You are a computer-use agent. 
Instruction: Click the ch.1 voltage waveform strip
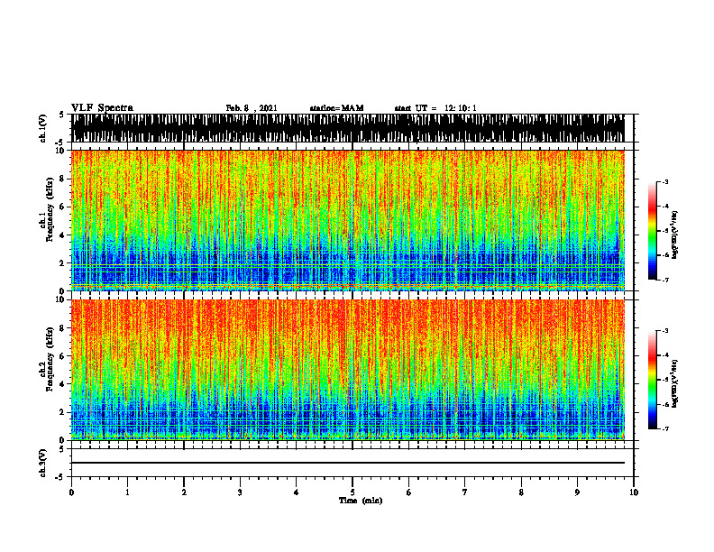point(348,128)
